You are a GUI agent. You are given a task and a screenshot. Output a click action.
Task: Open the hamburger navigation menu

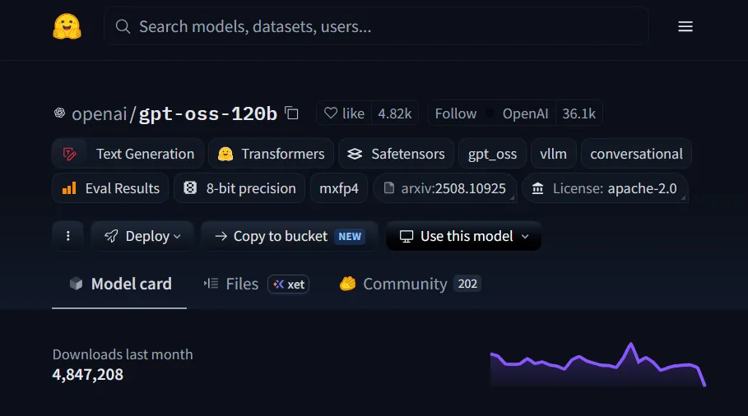[x=685, y=26]
